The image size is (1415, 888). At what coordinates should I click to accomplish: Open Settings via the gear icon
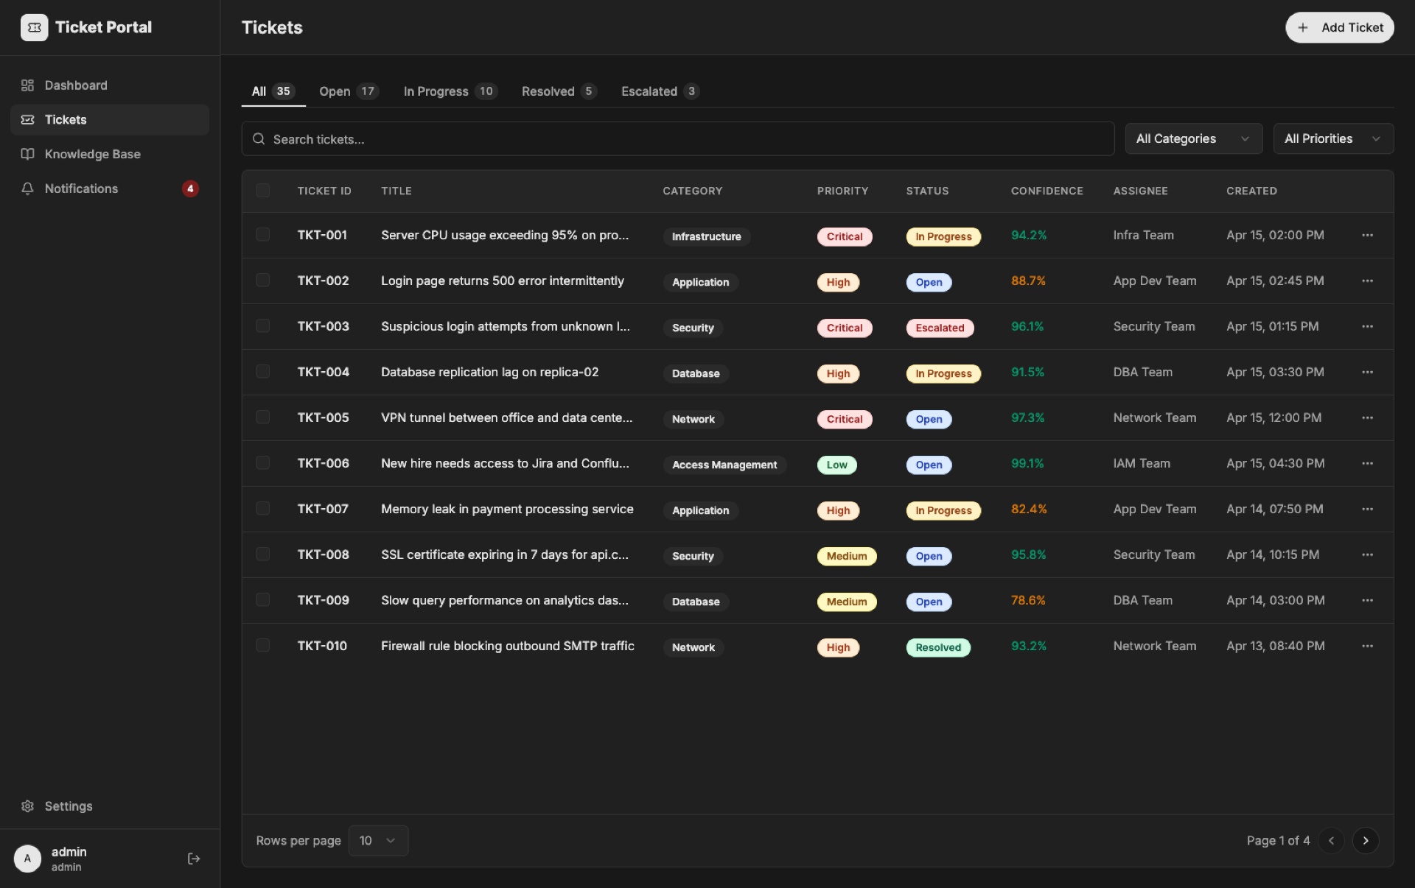pyautogui.click(x=27, y=806)
